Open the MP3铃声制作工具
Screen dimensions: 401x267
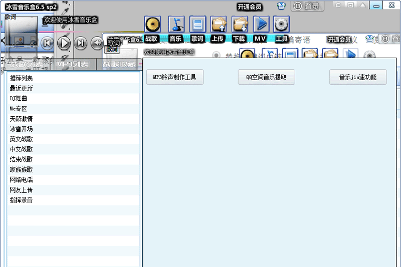[x=174, y=77]
